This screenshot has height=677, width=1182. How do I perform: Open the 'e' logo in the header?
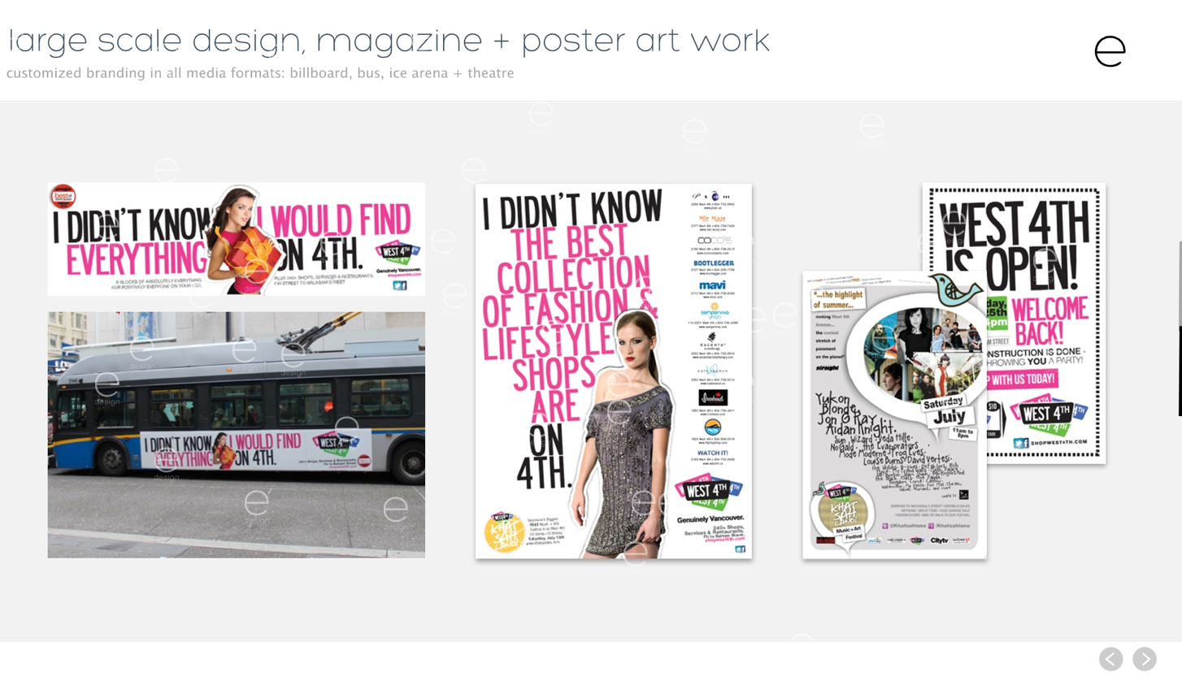[1110, 51]
